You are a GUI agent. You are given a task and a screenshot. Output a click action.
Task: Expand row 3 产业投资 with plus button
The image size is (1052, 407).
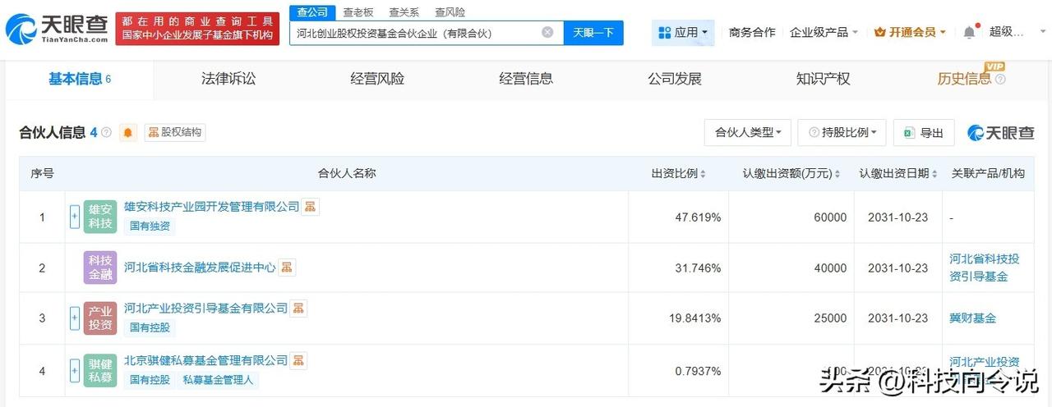(x=75, y=318)
